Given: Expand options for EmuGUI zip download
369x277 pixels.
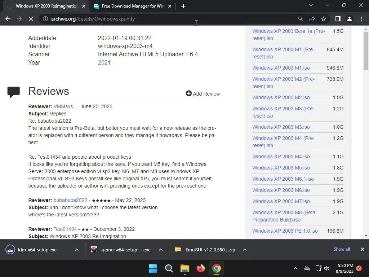Looking at the screenshot, I should point(245,250).
